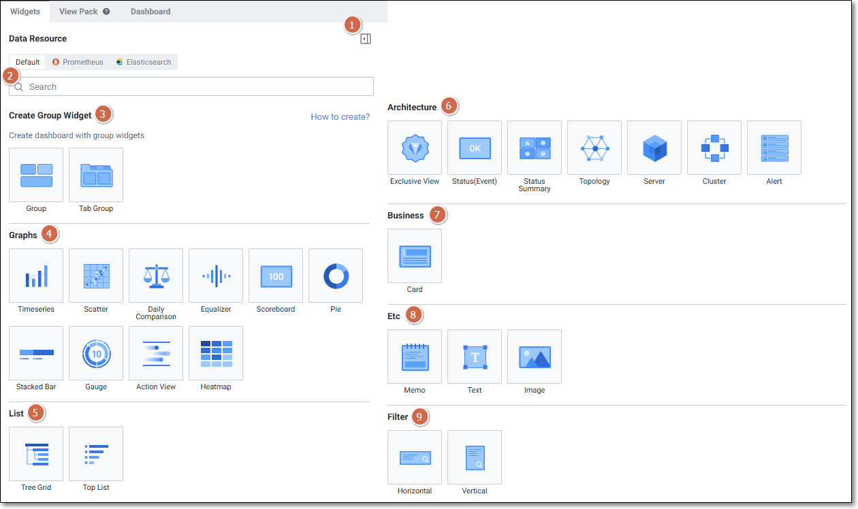
Task: Add a Scatter chart widget
Action: (x=96, y=276)
